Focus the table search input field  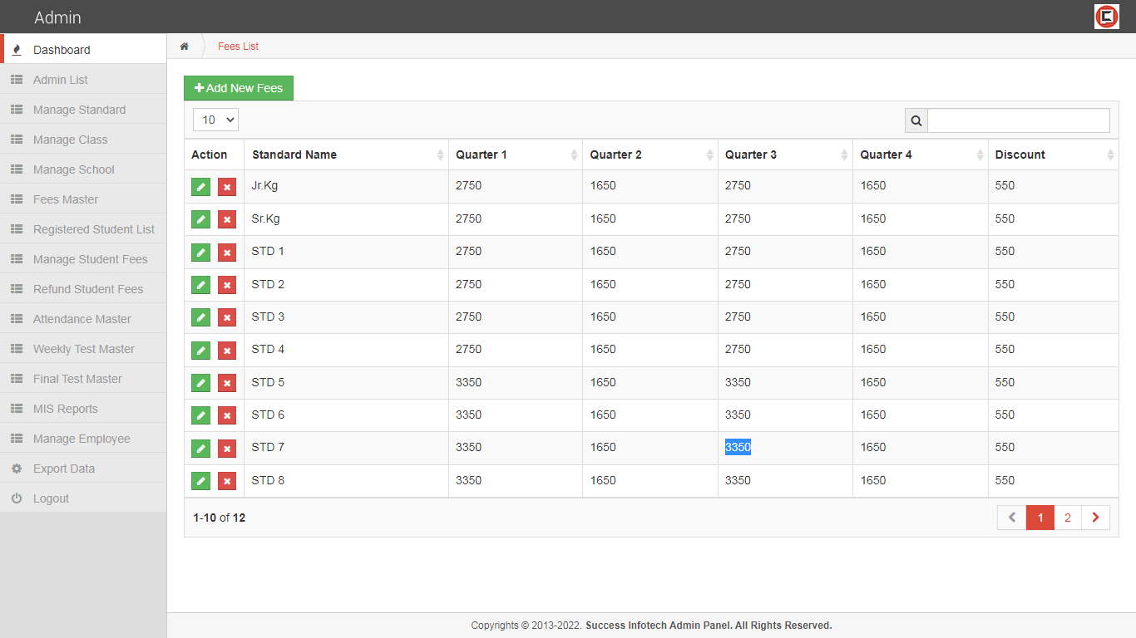click(1018, 120)
